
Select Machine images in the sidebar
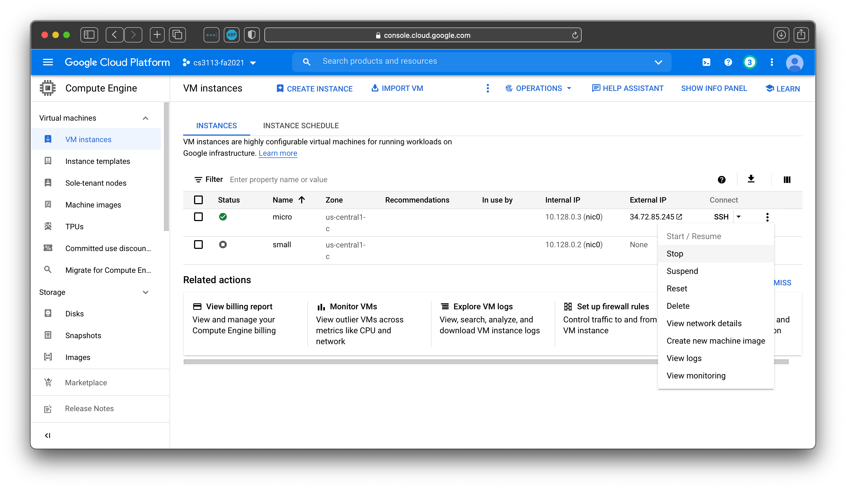[x=93, y=204]
